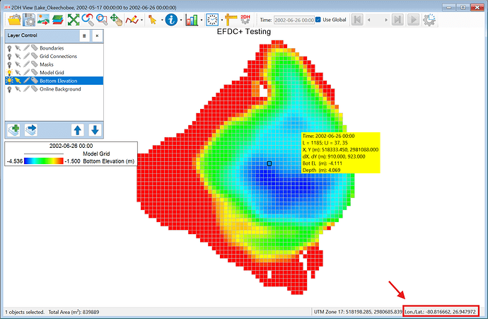Click the Model Grid legend line sample
Viewport: 488px width, 319px height.
[x=44, y=153]
